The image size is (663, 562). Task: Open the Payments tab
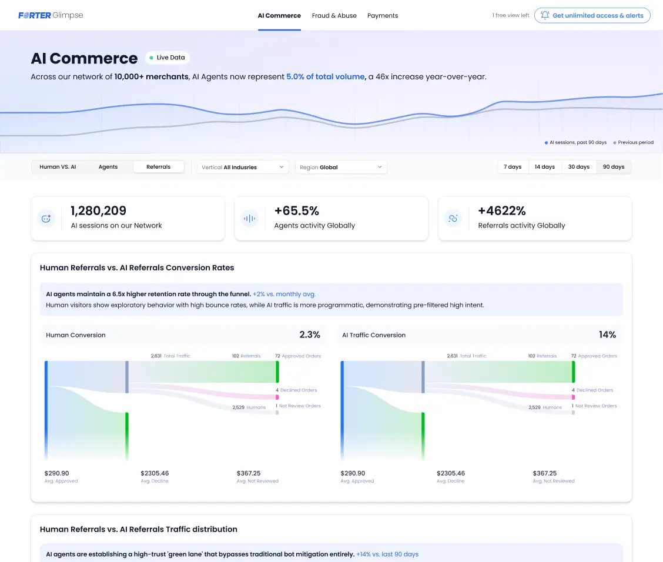coord(383,15)
